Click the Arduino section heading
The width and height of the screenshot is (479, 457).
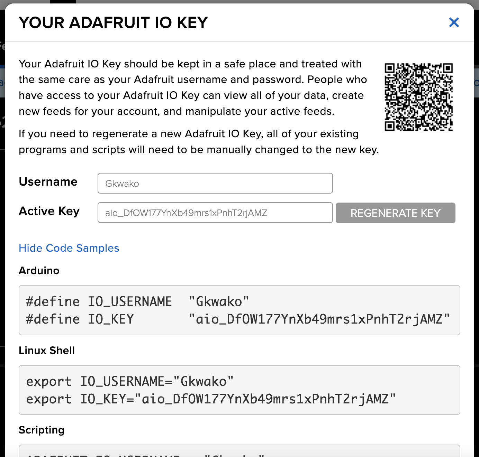(x=39, y=271)
